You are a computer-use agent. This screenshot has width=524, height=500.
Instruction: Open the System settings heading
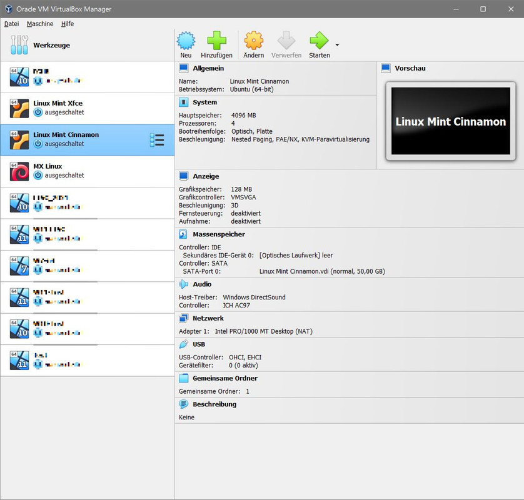click(205, 102)
